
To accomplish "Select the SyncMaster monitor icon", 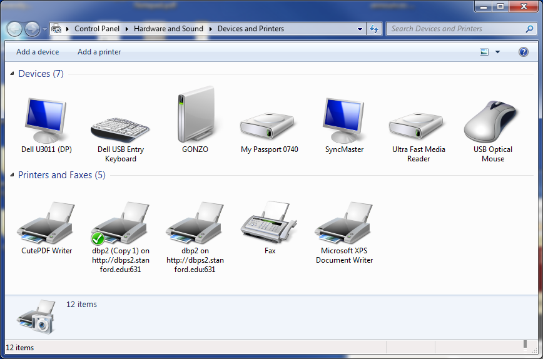I will point(343,120).
